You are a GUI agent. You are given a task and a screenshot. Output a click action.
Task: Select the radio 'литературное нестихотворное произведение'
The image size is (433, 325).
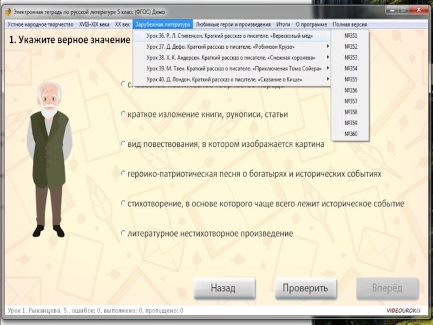pyautogui.click(x=123, y=233)
